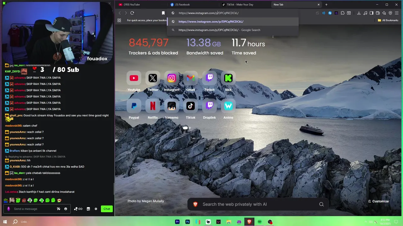This screenshot has height=226, width=403.
Task: Click the magnifier icon in the search box
Action: [321, 204]
